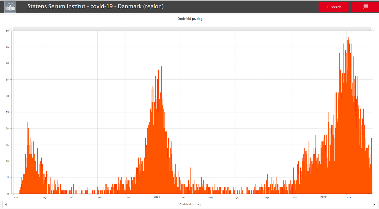Click the '40' value on the vertical axis

7,63
